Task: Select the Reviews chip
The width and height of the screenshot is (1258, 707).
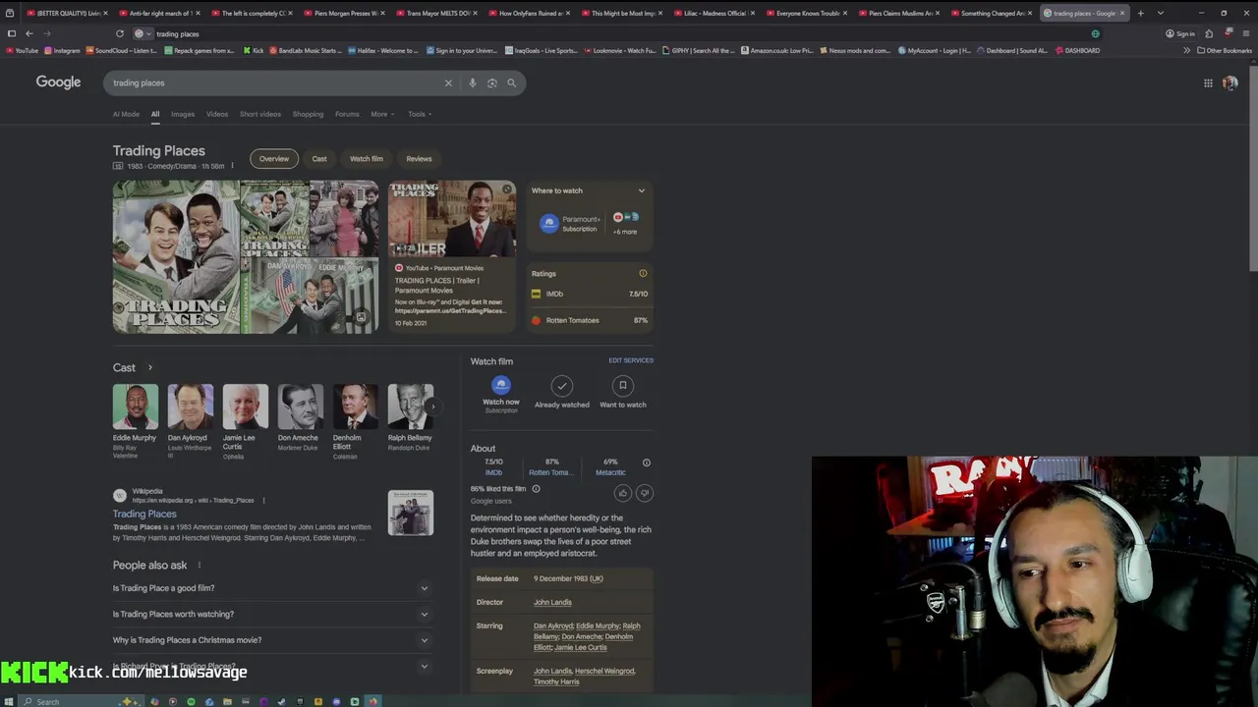Action: [x=419, y=159]
